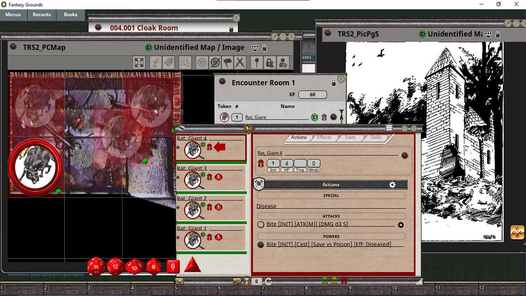Click the Bite power with Save vs Poison
Image resolution: width=526 pixels, height=296 pixels.
pos(328,245)
